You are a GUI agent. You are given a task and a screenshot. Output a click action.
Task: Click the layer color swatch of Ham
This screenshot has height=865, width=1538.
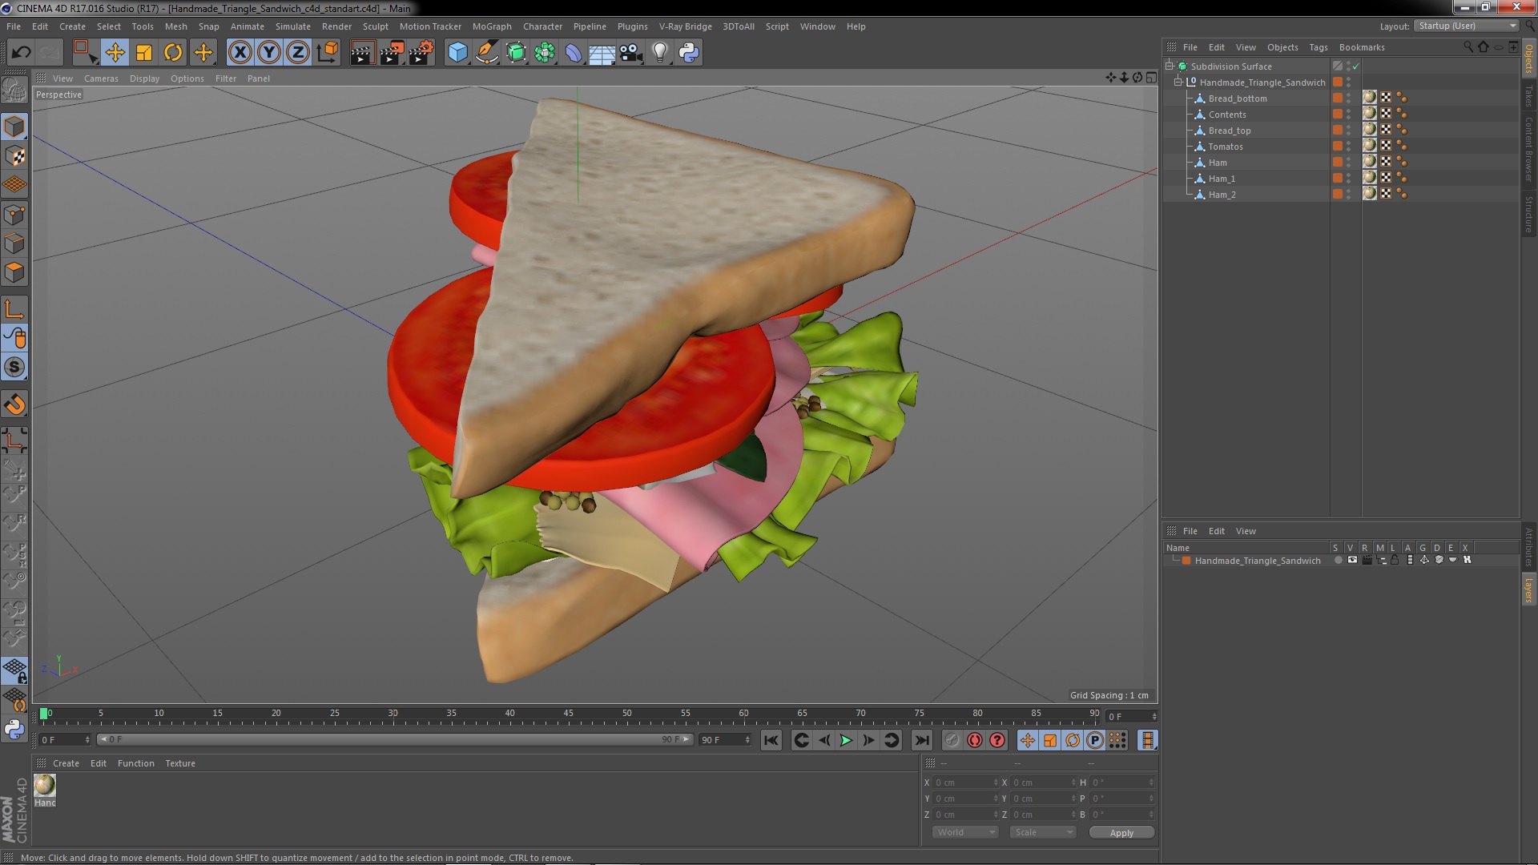click(x=1338, y=163)
